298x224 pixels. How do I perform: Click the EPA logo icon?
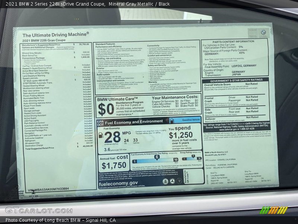(x=100, y=121)
